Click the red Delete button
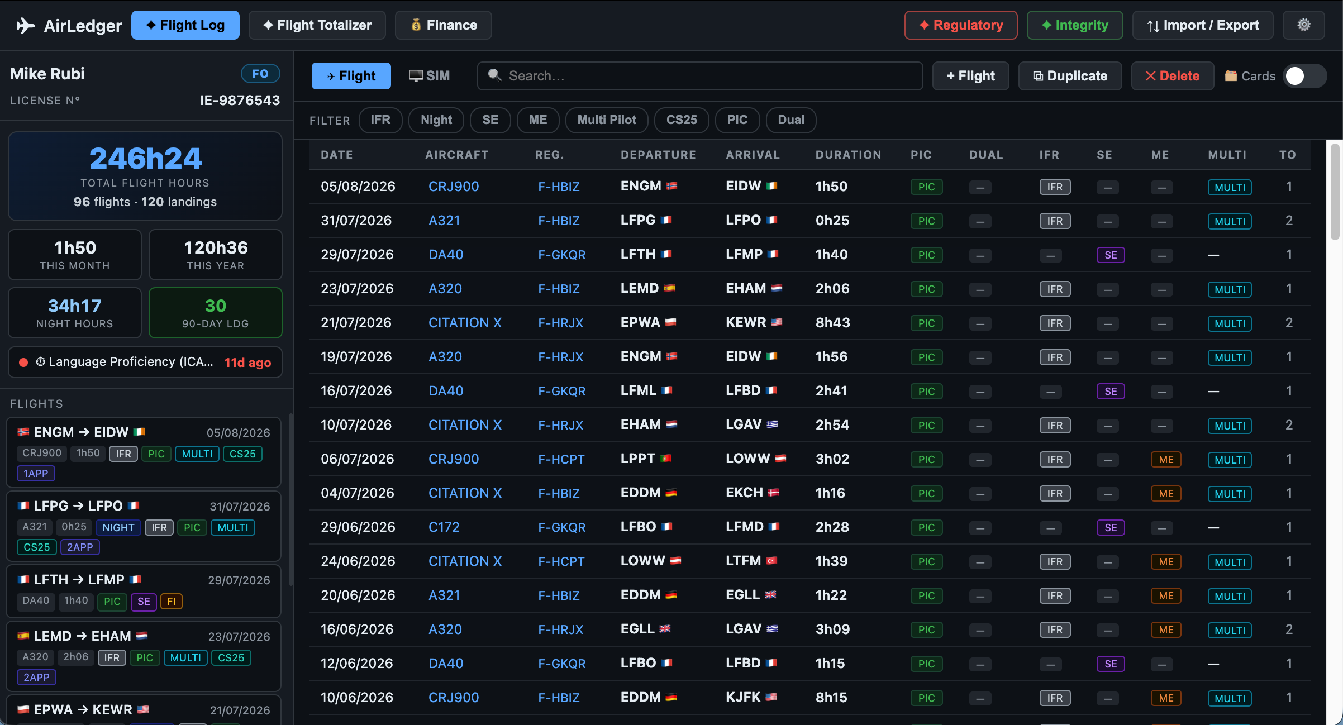The width and height of the screenshot is (1343, 725). click(1172, 76)
